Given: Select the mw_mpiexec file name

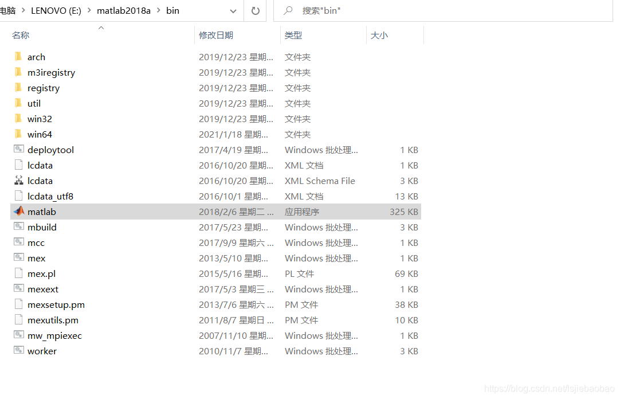Looking at the screenshot, I should click(54, 336).
